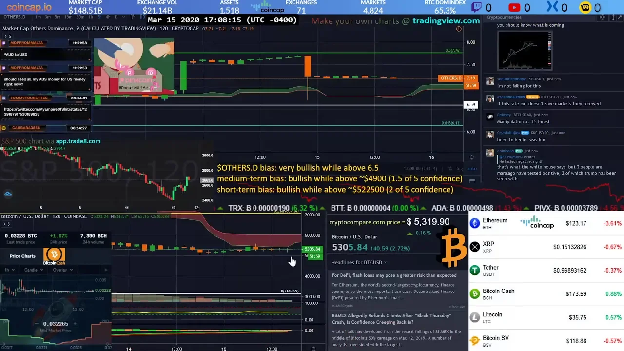Click the TOMMYTOURETTES username in Twitch chat
624x351 pixels.
[29, 98]
